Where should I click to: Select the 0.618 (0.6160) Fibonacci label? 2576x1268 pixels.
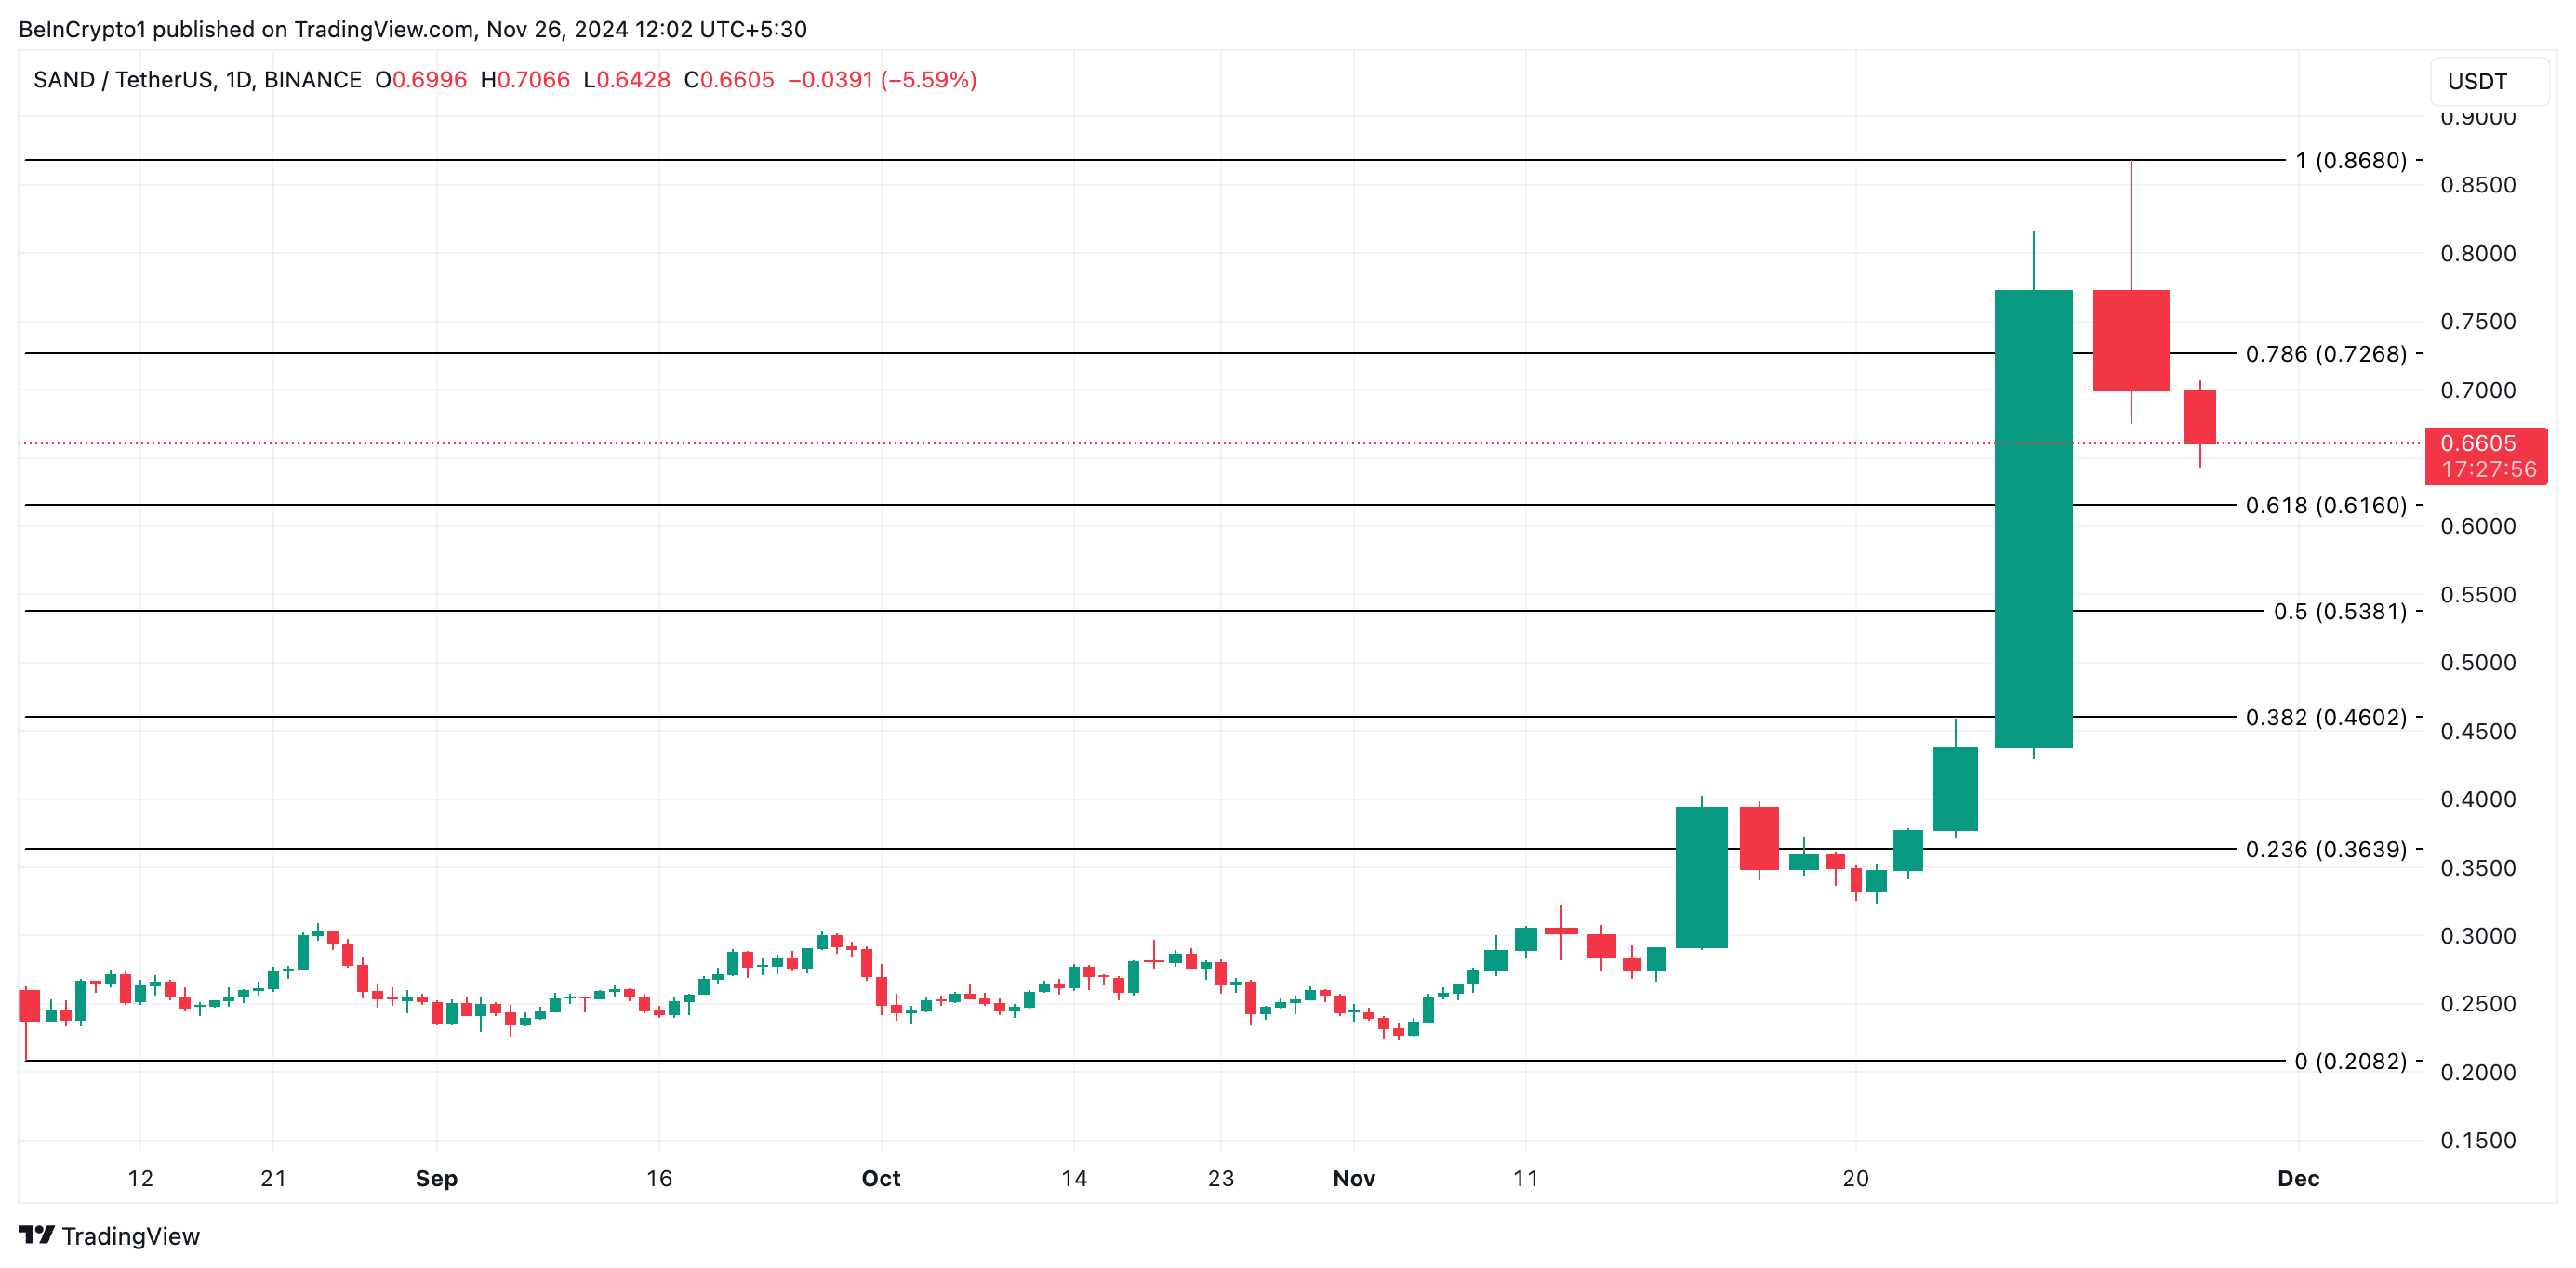tap(2326, 505)
